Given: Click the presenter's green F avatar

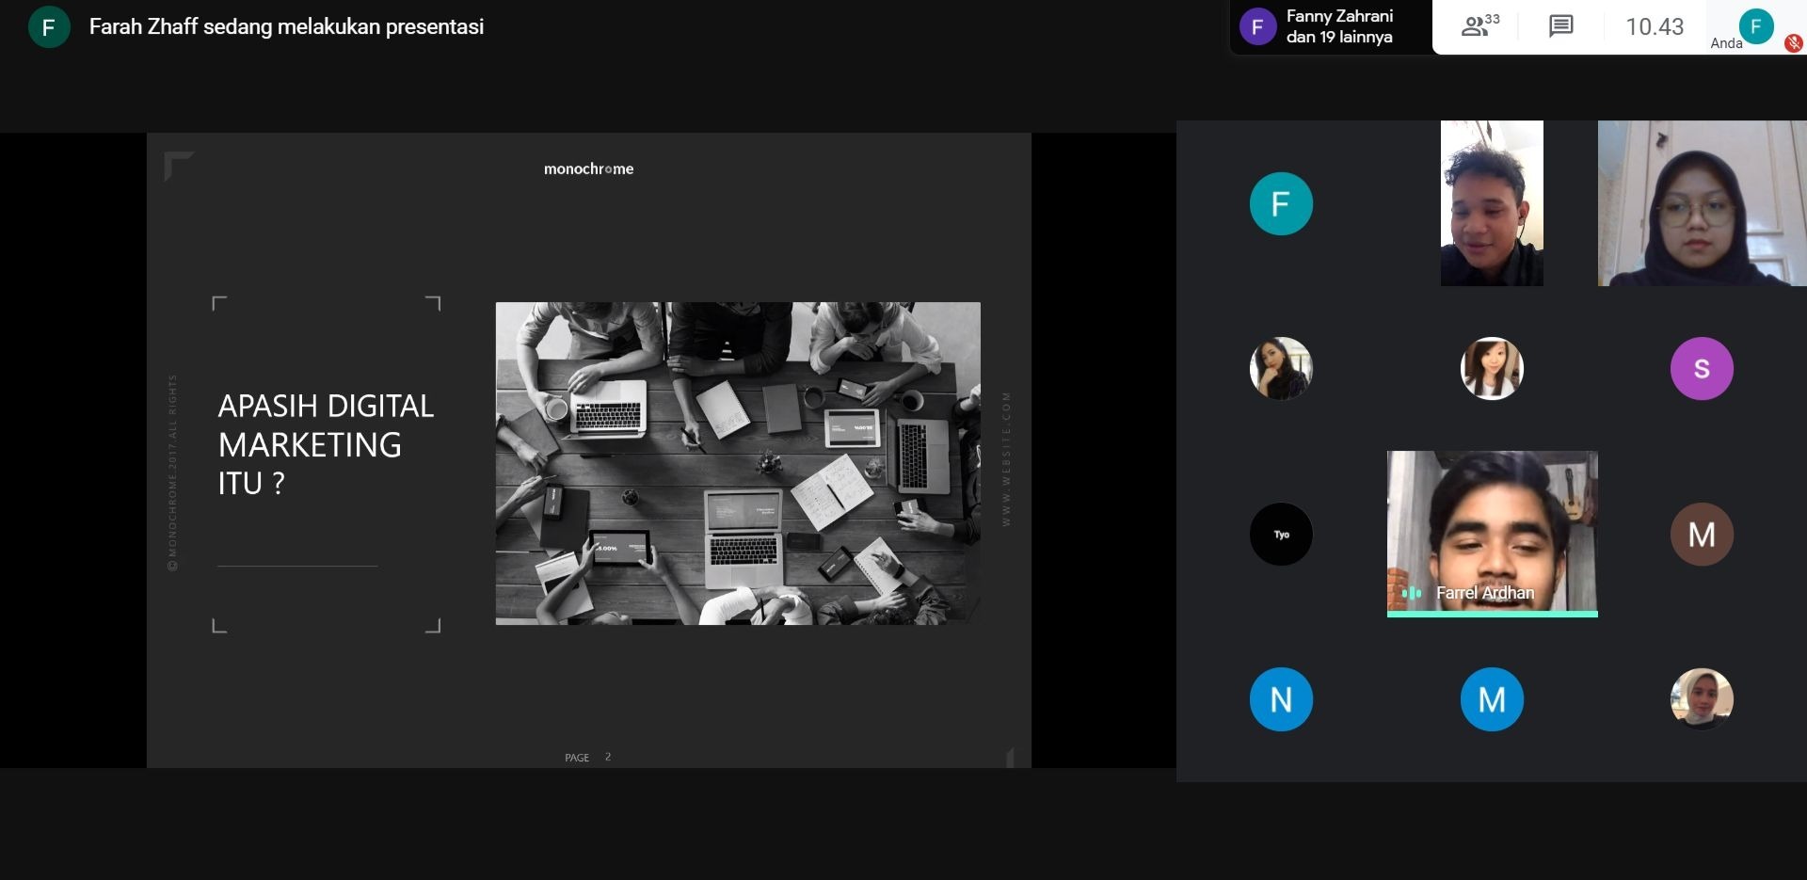Looking at the screenshot, I should [49, 27].
